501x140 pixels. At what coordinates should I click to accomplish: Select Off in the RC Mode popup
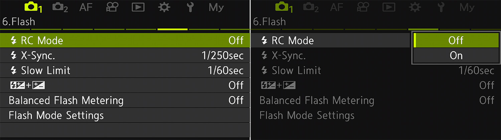pos(456,40)
